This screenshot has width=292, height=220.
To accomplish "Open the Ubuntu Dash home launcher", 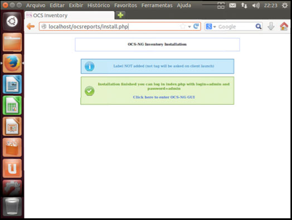I will point(12,21).
